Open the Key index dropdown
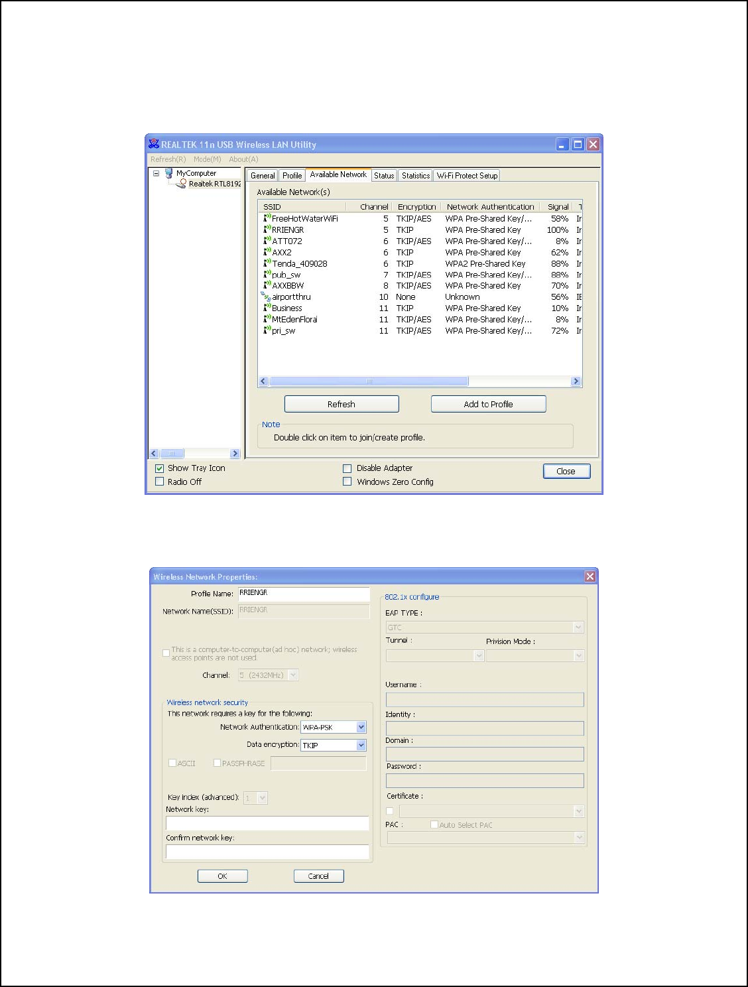The image size is (748, 987). pos(263,798)
